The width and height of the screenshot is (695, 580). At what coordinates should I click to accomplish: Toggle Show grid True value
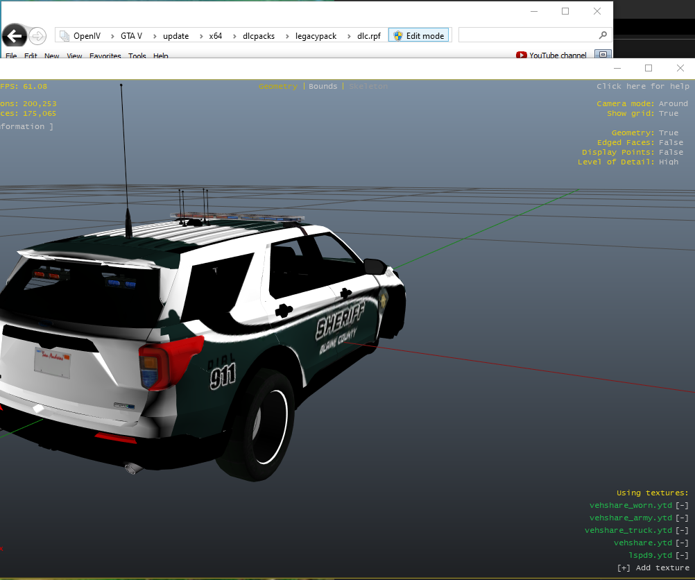click(x=669, y=113)
